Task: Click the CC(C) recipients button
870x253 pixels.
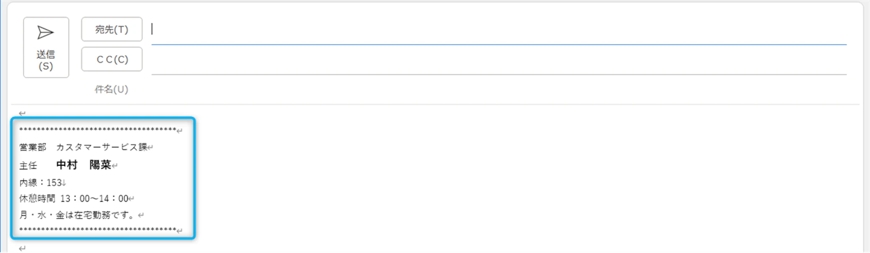Action: pyautogui.click(x=112, y=59)
